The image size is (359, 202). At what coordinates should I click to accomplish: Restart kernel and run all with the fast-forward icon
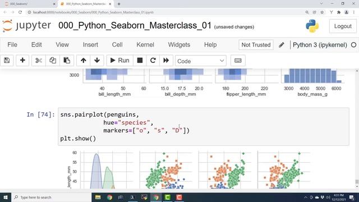point(166,61)
